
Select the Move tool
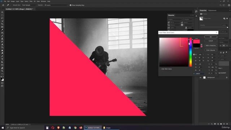click(x=2, y=12)
